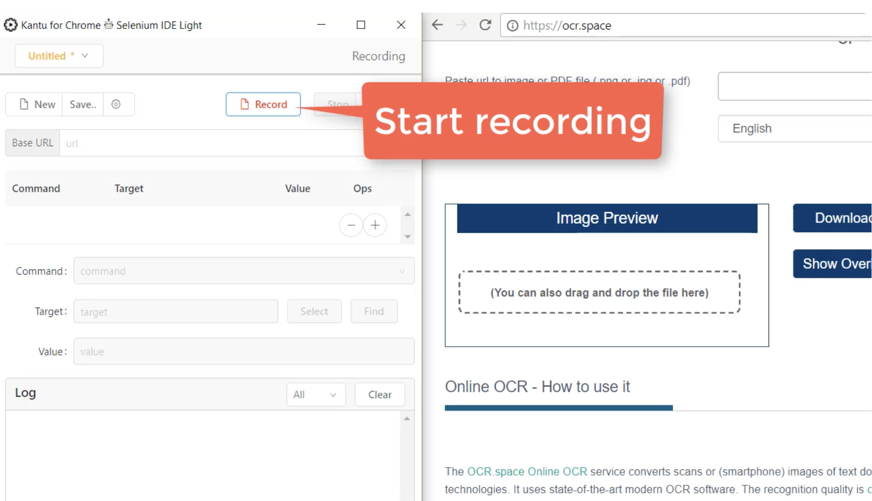Image resolution: width=872 pixels, height=501 pixels.
Task: Click the command table scroll down arrow
Action: click(x=407, y=237)
